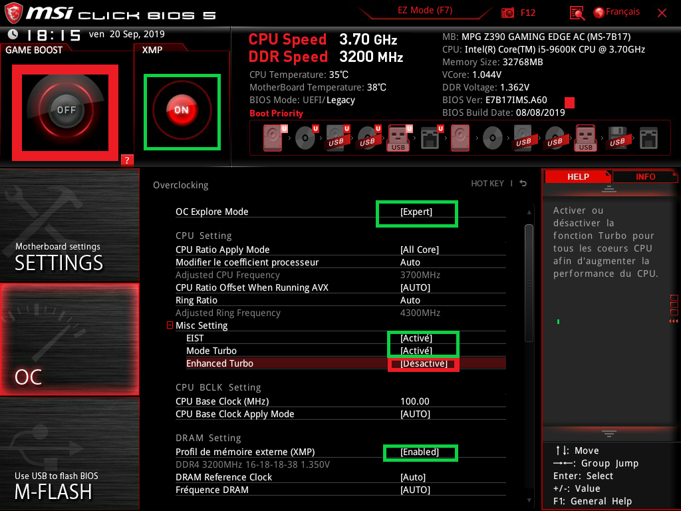Open CPU Ratio Offset When Running AVX value

415,287
